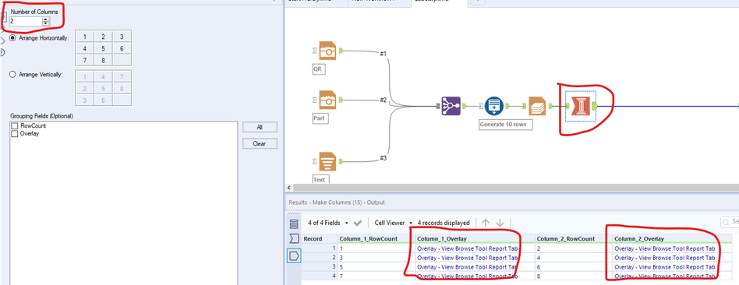739x285 pixels.
Task: Check the RowCount grouping field
Action: click(x=15, y=126)
